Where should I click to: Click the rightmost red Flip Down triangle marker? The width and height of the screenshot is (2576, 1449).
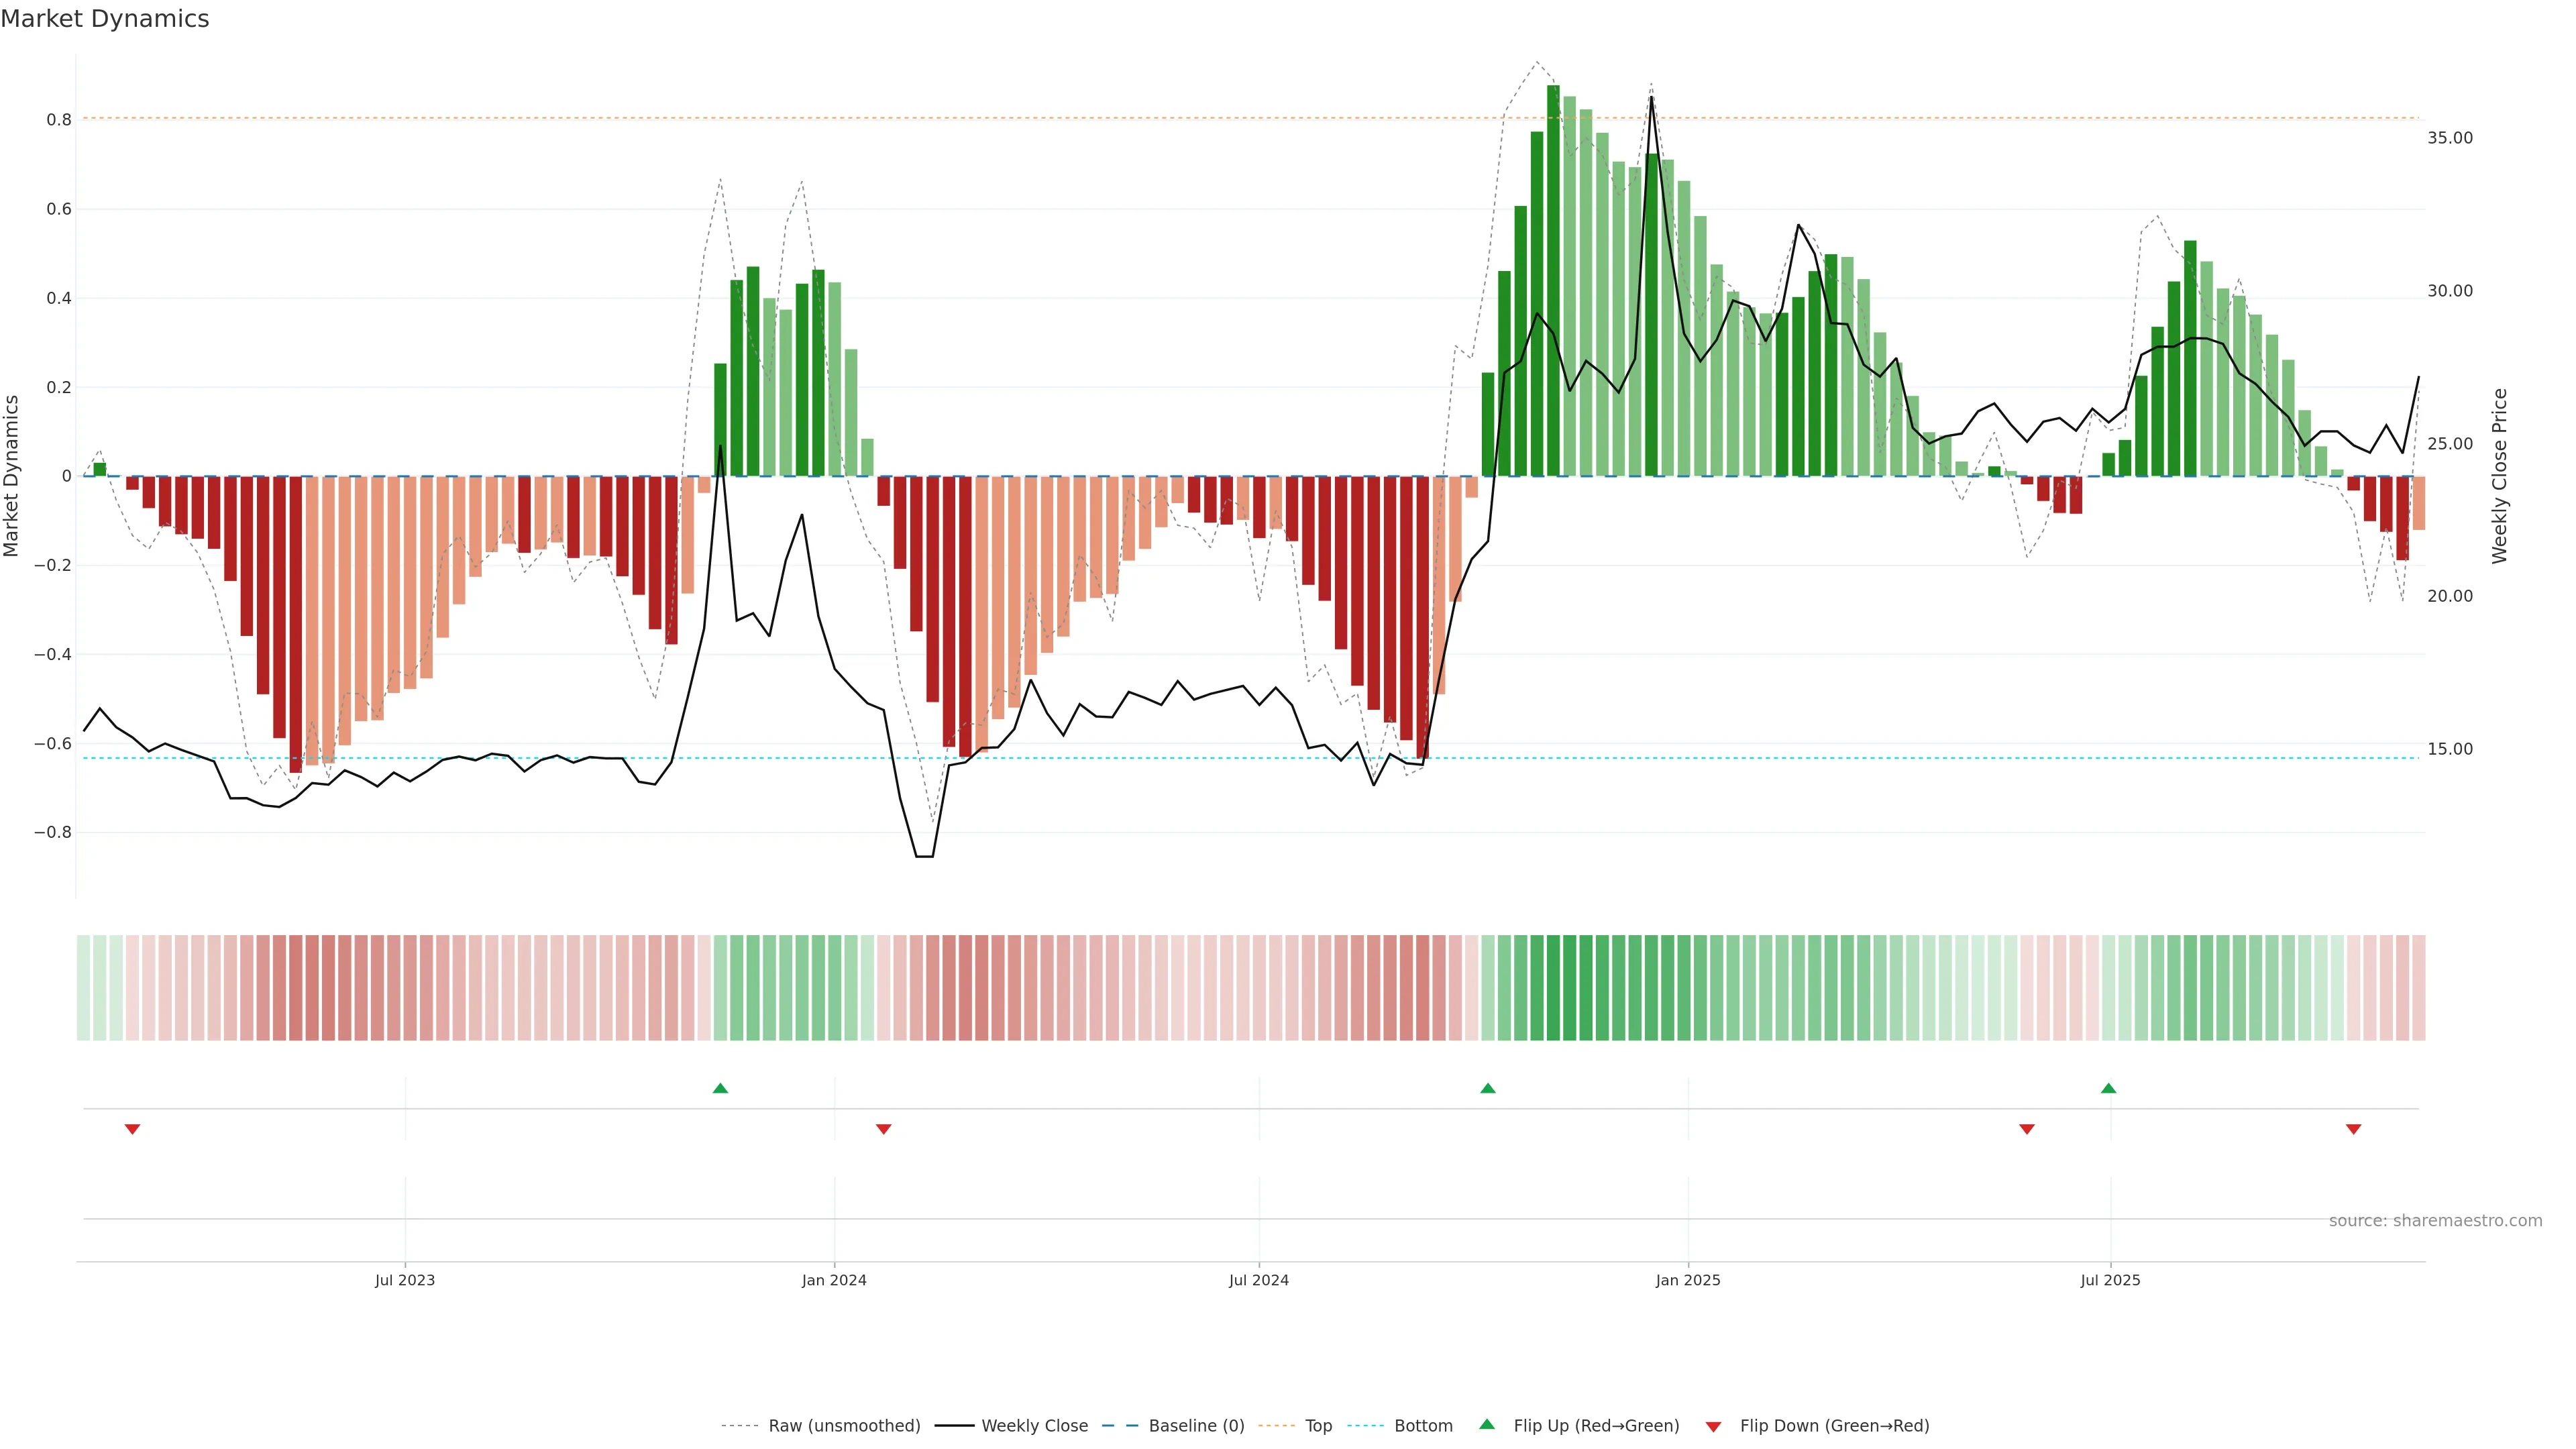(x=2353, y=1129)
